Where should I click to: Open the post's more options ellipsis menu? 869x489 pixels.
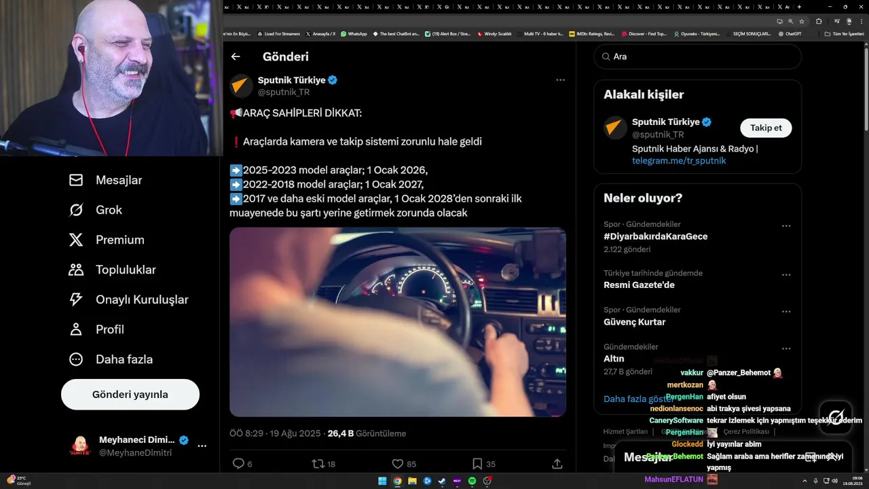560,79
